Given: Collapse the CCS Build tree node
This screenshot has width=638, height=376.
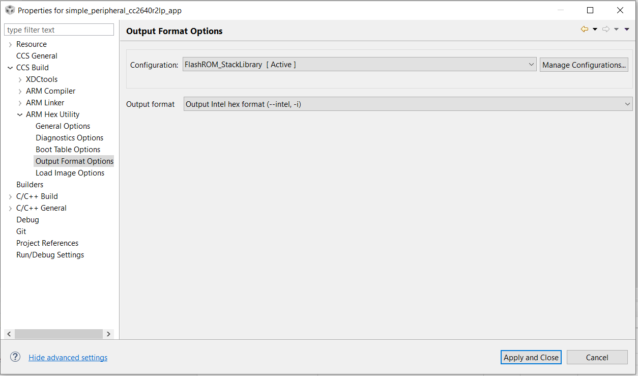Looking at the screenshot, I should [x=10, y=68].
